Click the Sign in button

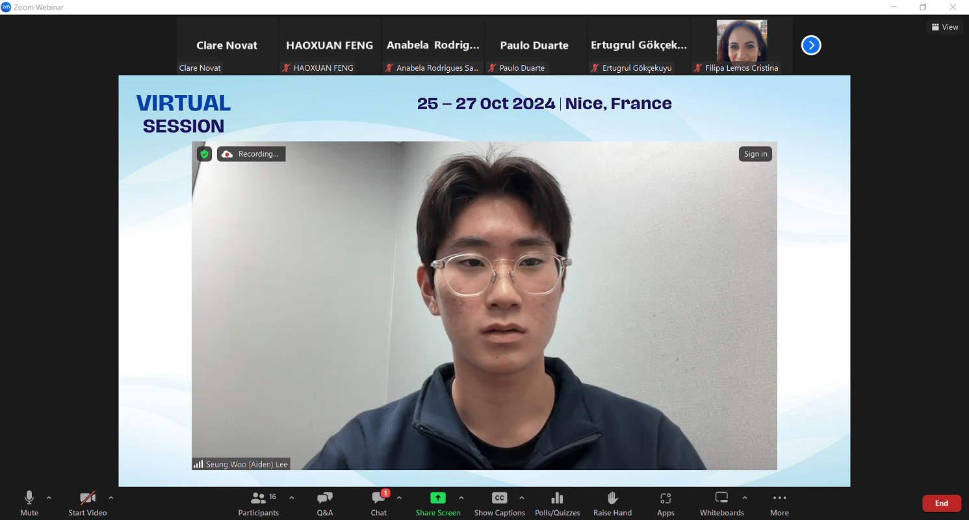tap(755, 154)
